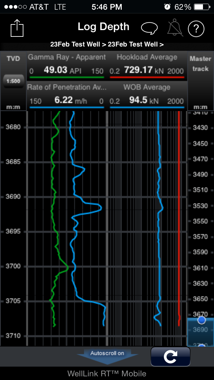Screen dimensions: 214x380
Task: Click the red hookload color line
Action: coord(147,77)
